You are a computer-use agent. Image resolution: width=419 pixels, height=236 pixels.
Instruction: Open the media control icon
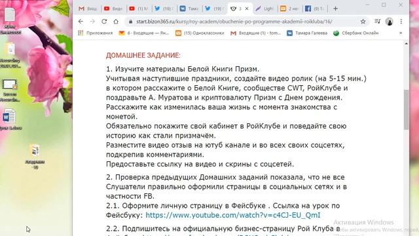377,22
